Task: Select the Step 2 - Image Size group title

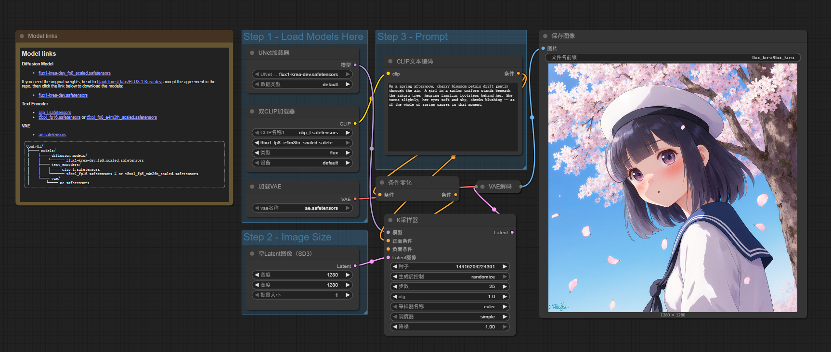Action: point(287,237)
